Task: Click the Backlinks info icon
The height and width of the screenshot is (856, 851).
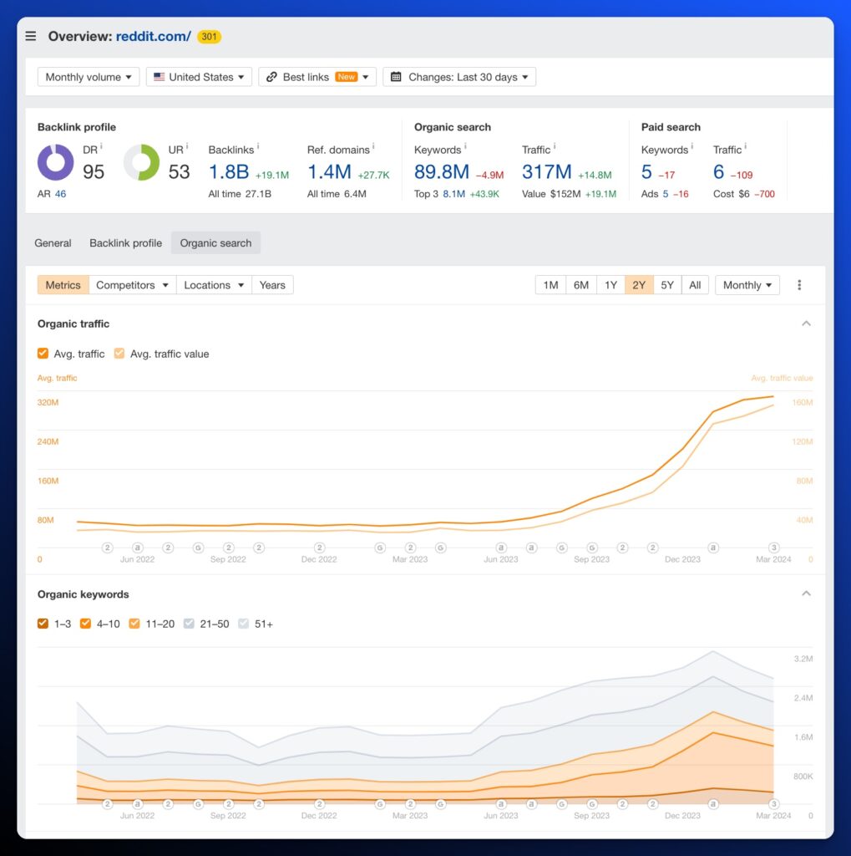Action: [x=258, y=147]
